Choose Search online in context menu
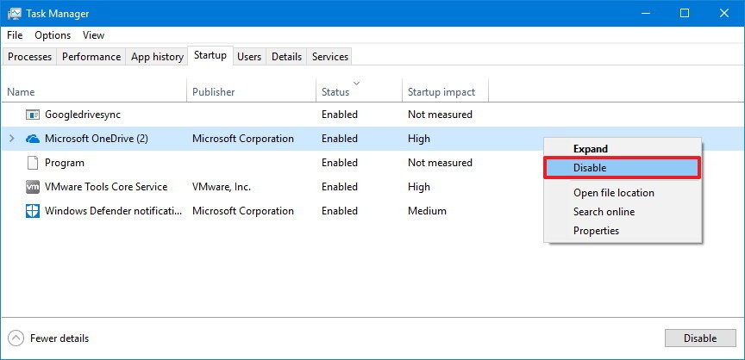Screen dimensions: 745x360 tap(623, 212)
